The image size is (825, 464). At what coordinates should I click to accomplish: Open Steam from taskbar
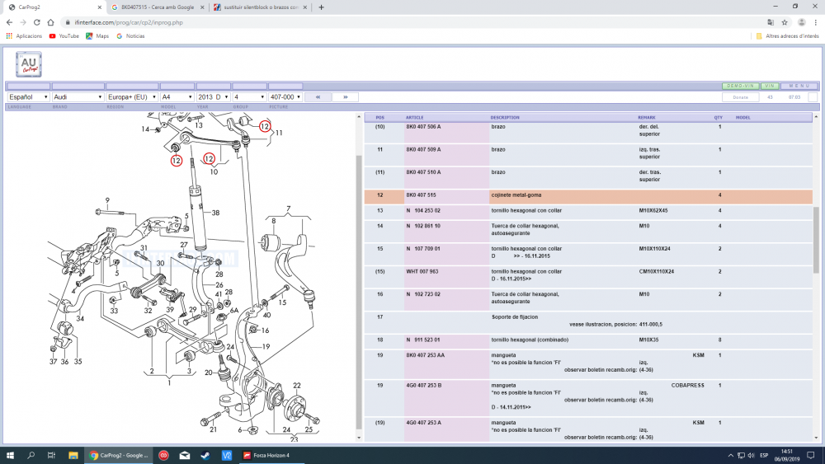(x=205, y=455)
